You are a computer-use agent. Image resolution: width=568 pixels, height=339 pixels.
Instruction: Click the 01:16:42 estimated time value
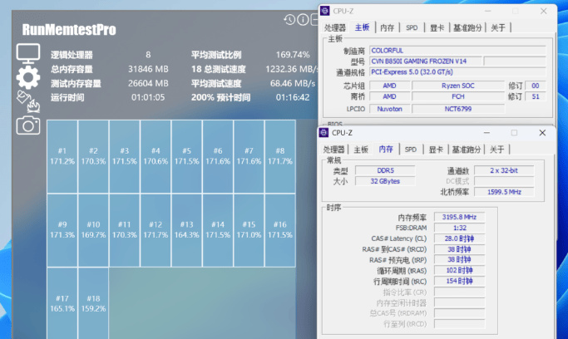293,97
